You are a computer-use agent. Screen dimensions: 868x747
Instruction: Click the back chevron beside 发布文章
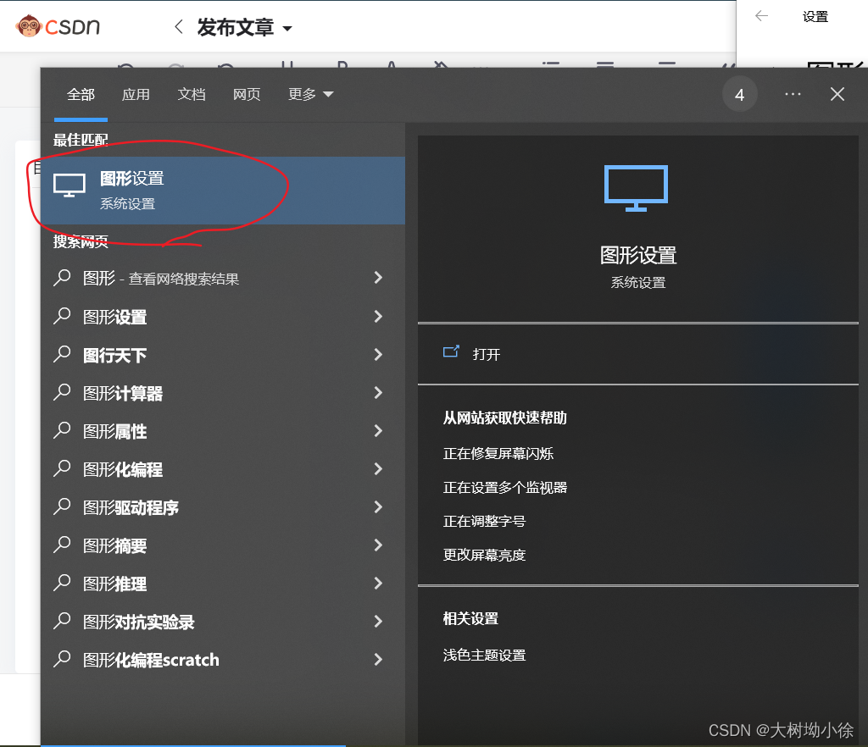178,26
